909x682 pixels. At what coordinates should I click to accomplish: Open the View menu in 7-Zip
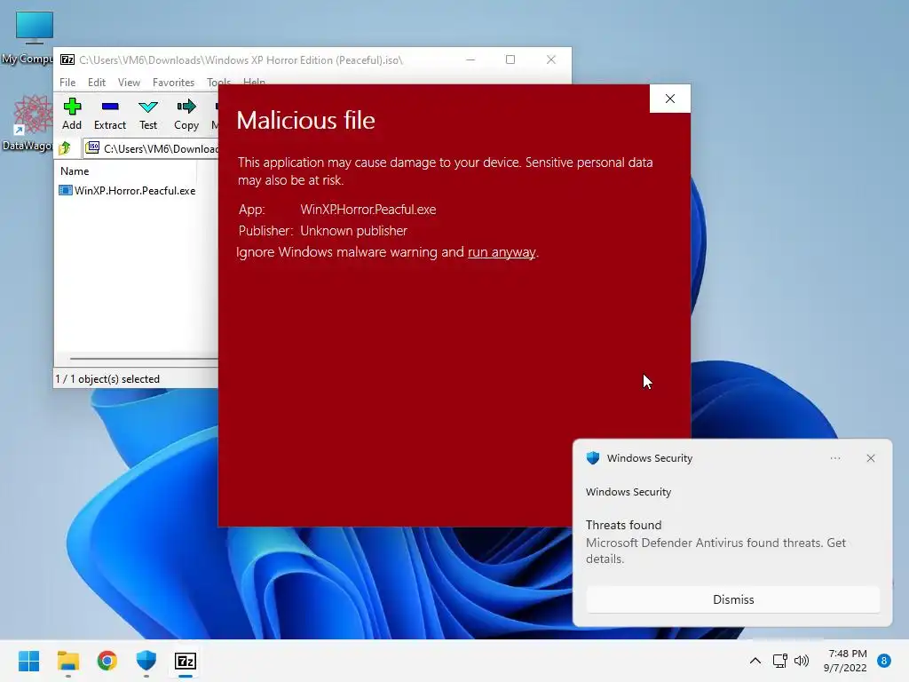tap(129, 83)
